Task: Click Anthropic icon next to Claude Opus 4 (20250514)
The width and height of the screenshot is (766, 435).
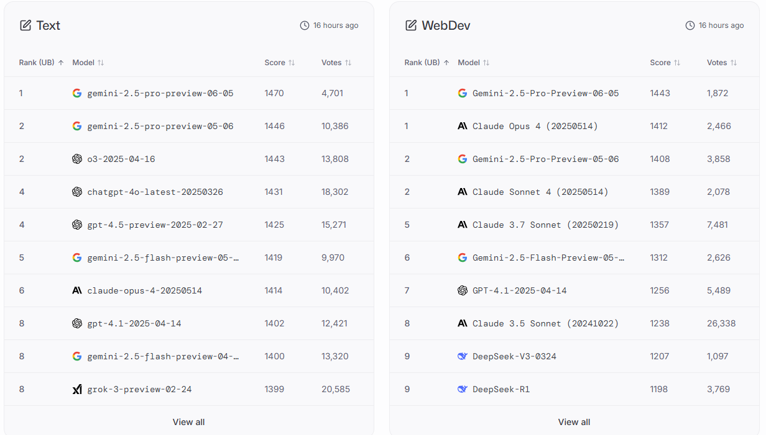Action: coord(462,126)
